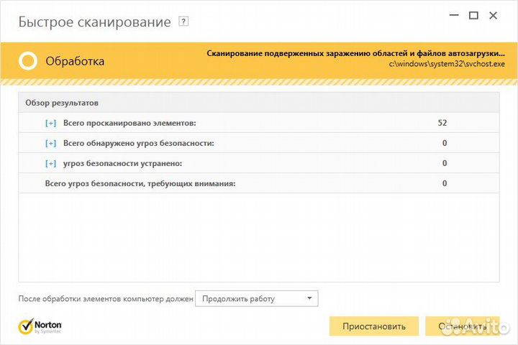Select the Обзор результатов header
The width and height of the screenshot is (518, 345).
[62, 103]
